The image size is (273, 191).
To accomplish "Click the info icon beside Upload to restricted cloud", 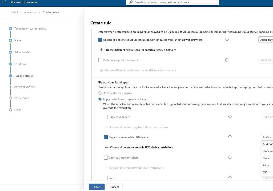I will [x=227, y=39].
